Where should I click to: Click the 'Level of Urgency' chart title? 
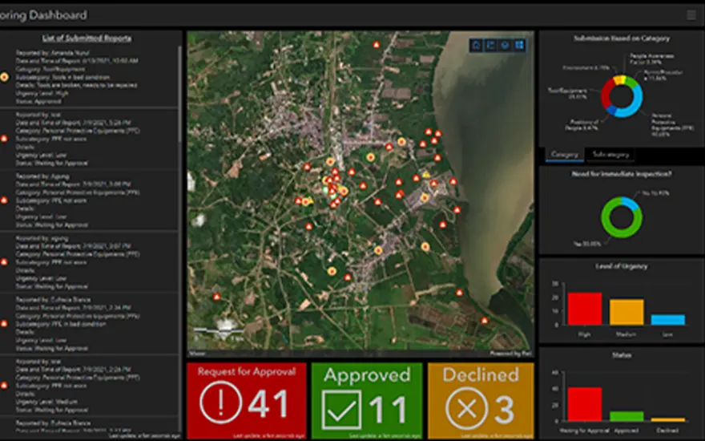coord(622,266)
